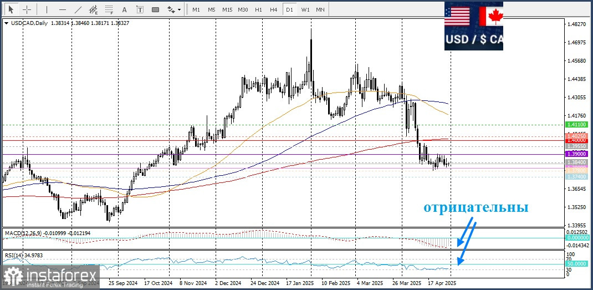
Task: Select the MN monthly timeframe
Action: tap(320, 9)
